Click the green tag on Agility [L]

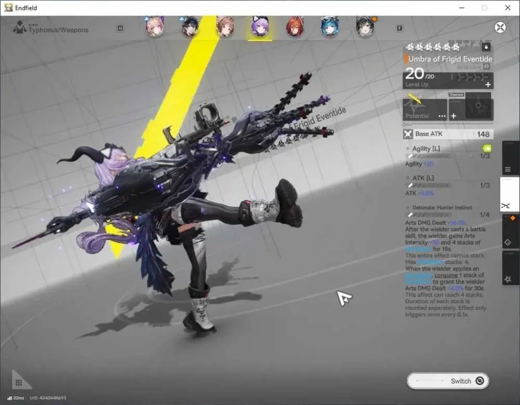(487, 148)
